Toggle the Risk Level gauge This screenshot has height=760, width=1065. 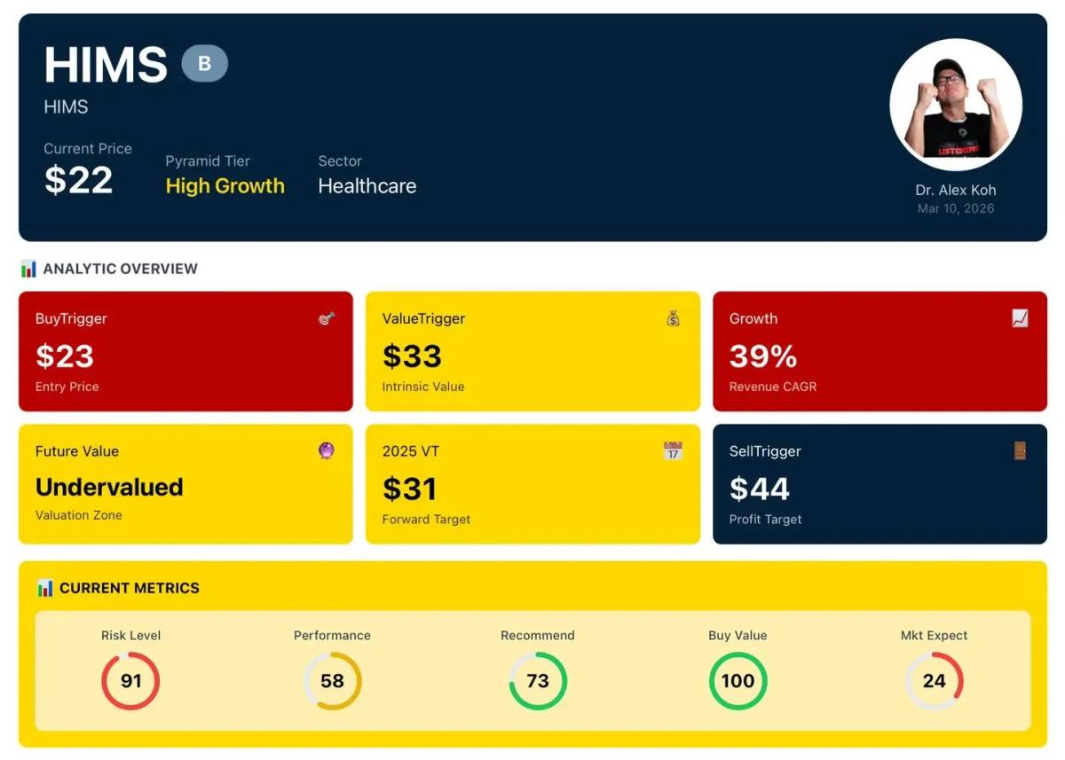[130, 681]
